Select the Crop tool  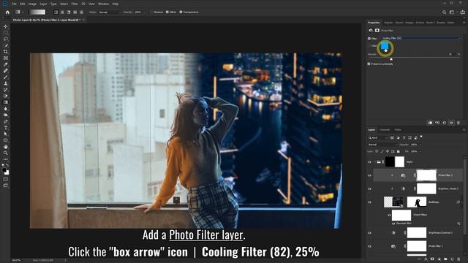coord(6,52)
